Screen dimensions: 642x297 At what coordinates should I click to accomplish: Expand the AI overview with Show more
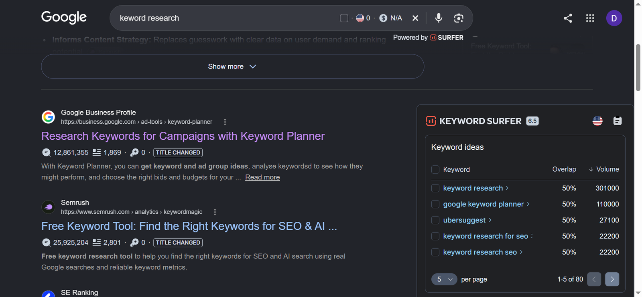[x=232, y=66]
